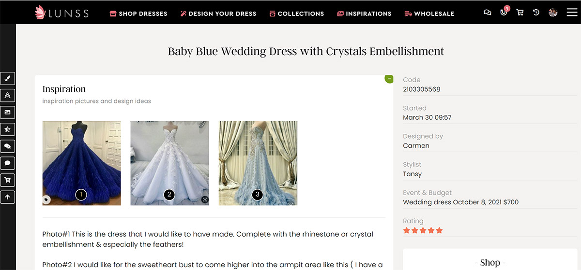Open the image gallery sidebar icon
The image size is (581, 270).
tap(8, 113)
